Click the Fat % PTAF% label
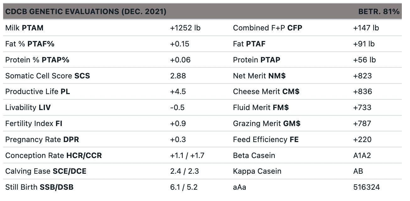This screenshot has width=410, height=201. (30, 44)
